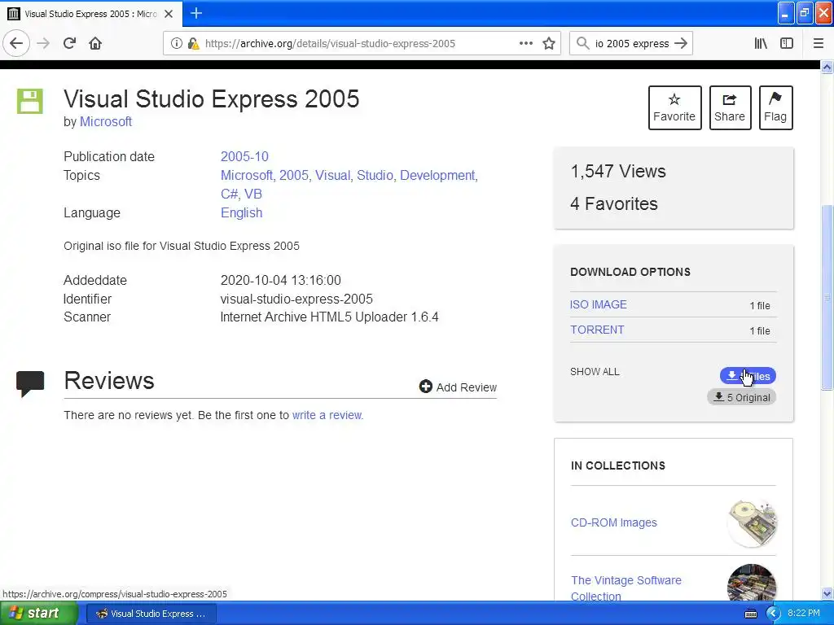
Task: Click the blue download Files button
Action: pyautogui.click(x=748, y=376)
